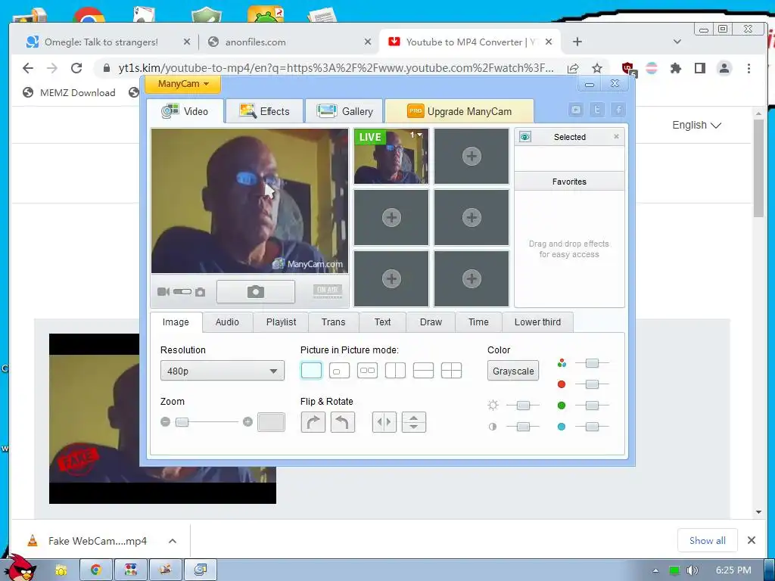Click the blue channel slider handle
The width and height of the screenshot is (775, 581).
coord(592,427)
